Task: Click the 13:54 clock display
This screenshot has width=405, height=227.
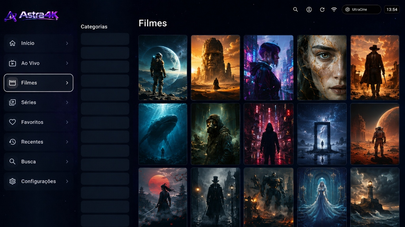Action: point(392,9)
